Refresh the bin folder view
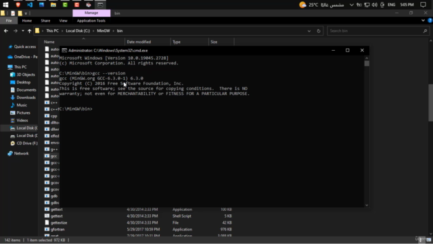This screenshot has height=244, width=433. coord(319,31)
